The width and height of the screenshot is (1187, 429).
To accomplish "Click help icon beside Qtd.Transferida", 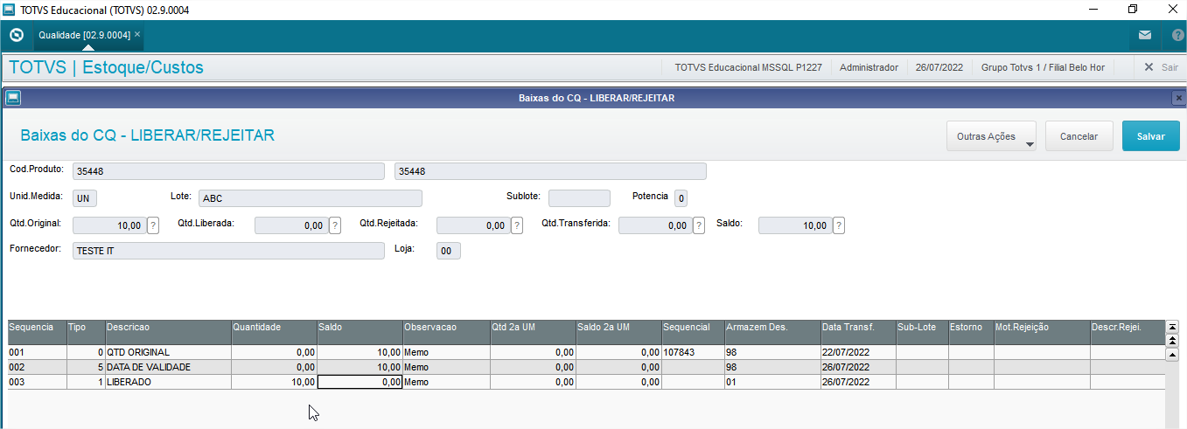I will pyautogui.click(x=699, y=225).
